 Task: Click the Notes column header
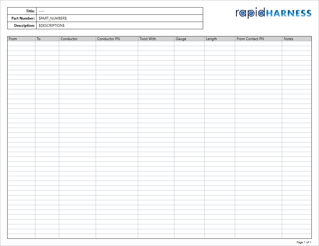point(297,39)
